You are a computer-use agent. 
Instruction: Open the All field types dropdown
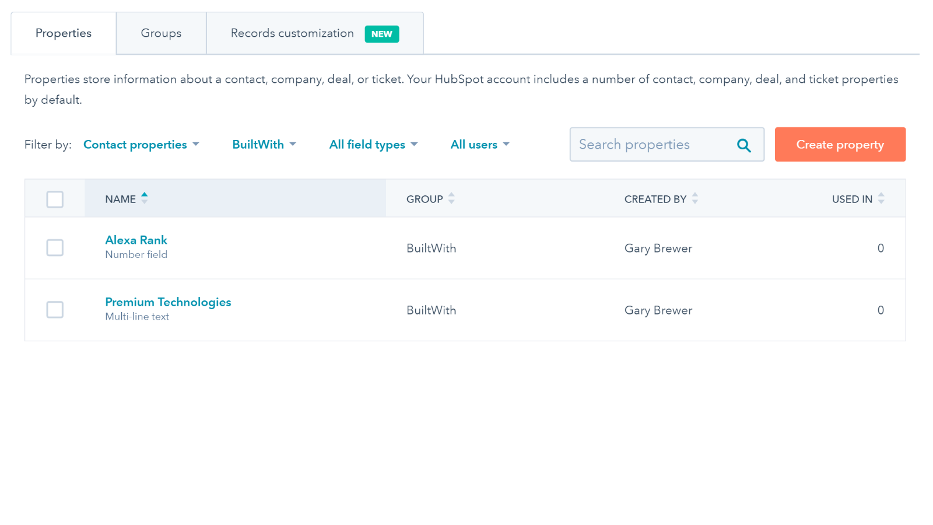[x=373, y=144]
